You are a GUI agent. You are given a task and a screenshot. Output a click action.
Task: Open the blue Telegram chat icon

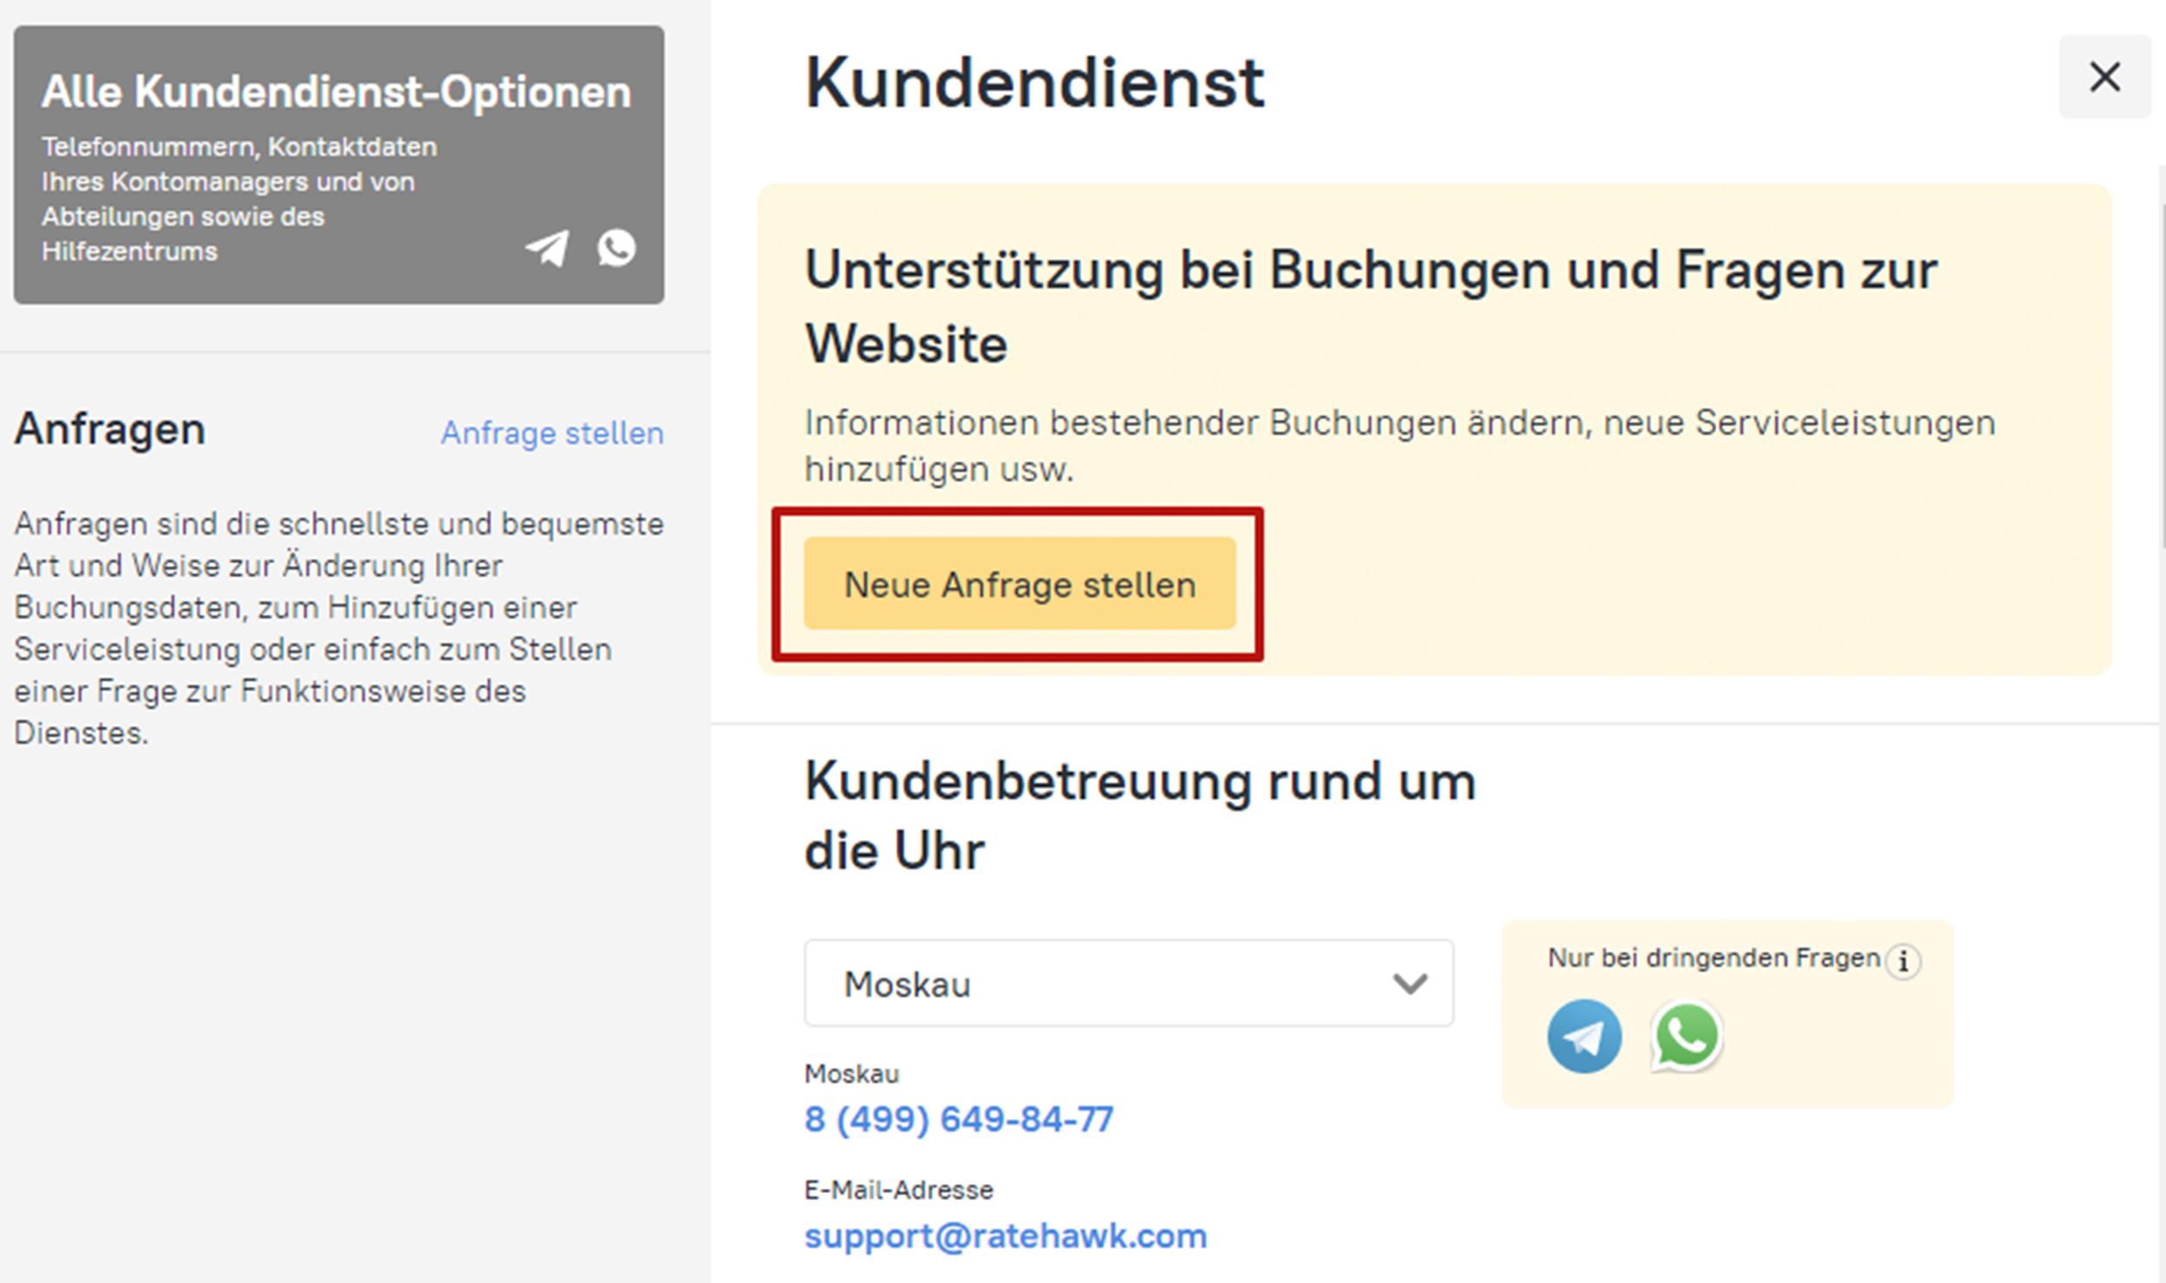[x=1584, y=1036]
